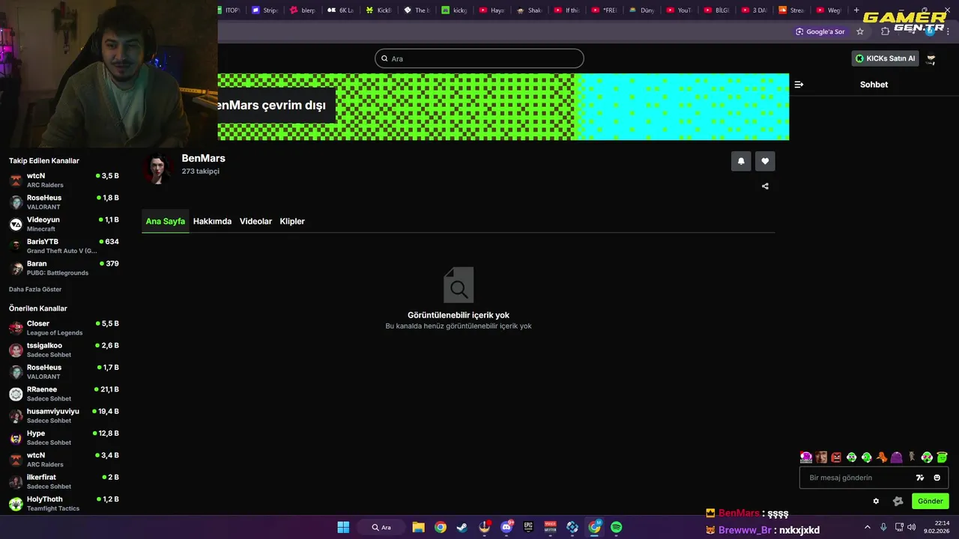Open the ilkerfirat channel
The image size is (959, 539).
64,481
